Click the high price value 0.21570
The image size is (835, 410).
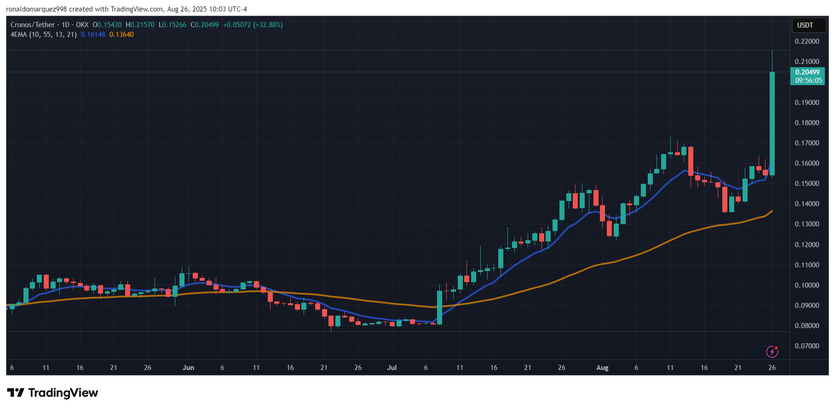pyautogui.click(x=143, y=25)
